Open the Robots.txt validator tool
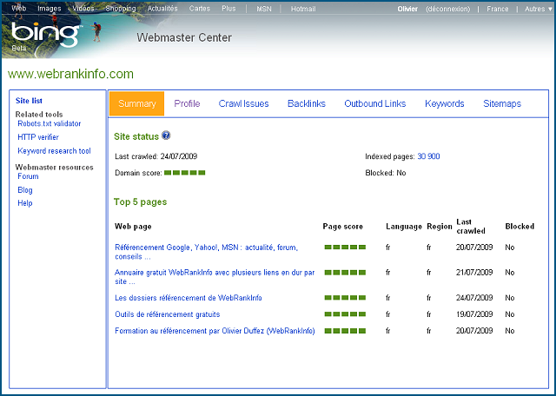This screenshot has height=396, width=556. pos(50,123)
